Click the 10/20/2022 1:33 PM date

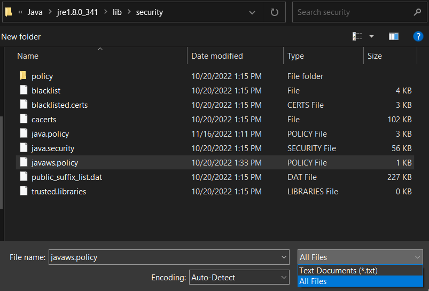coord(227,163)
